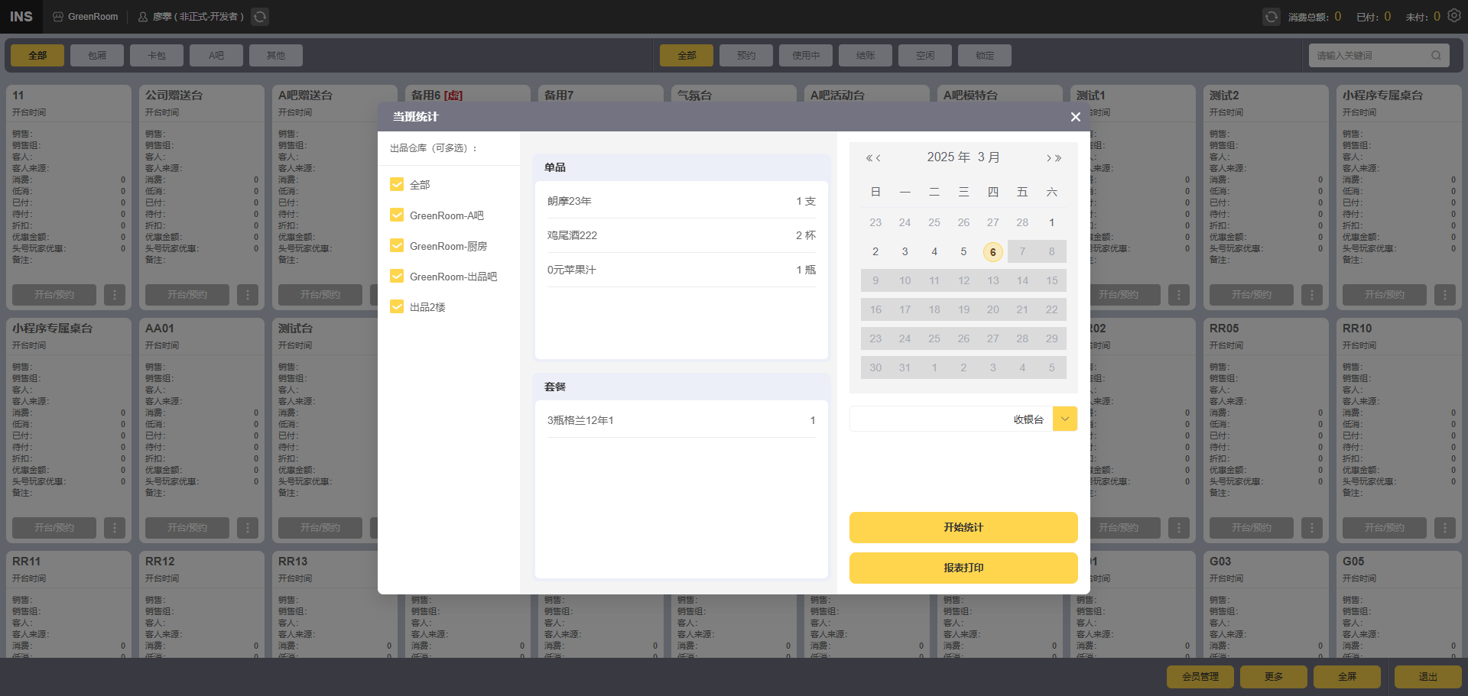Click the 全屏 fullscreen button
This screenshot has height=696, width=1468.
click(x=1347, y=677)
